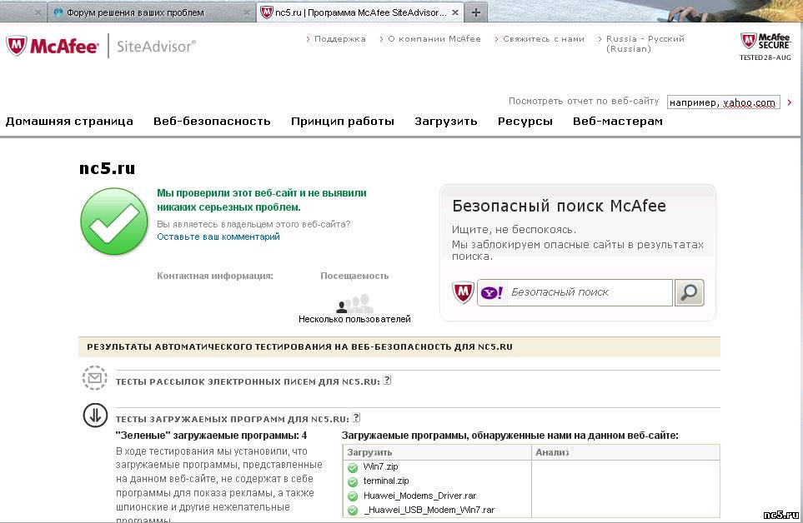The height and width of the screenshot is (523, 803).
Task: Click Оставьте ваш комментарий link
Action: point(218,237)
